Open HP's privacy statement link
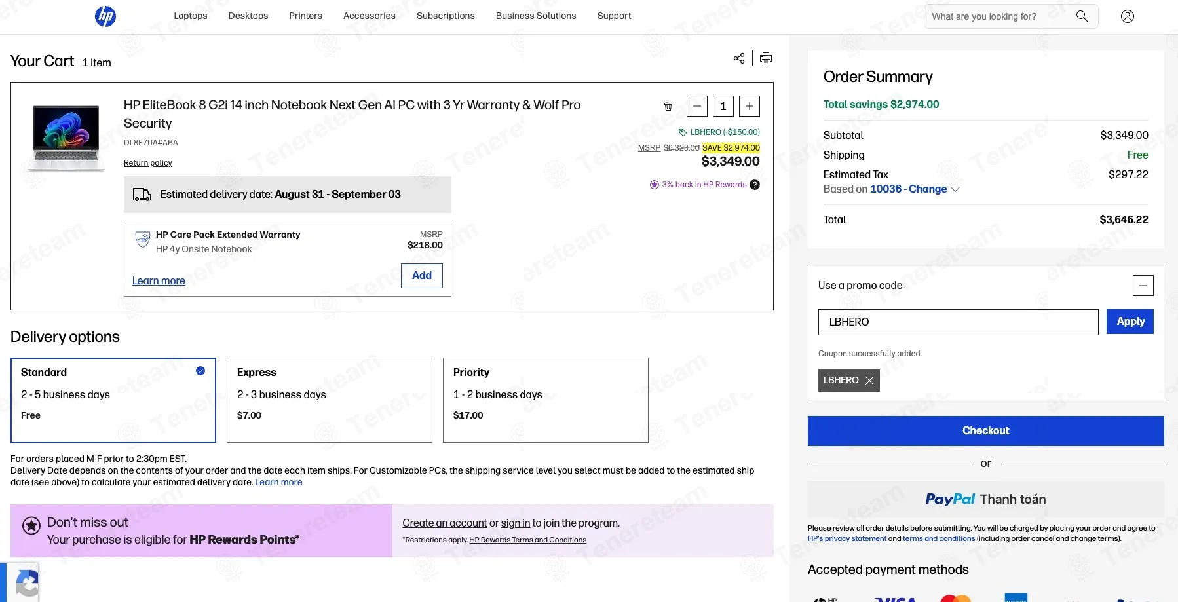1178x602 pixels. 847,539
